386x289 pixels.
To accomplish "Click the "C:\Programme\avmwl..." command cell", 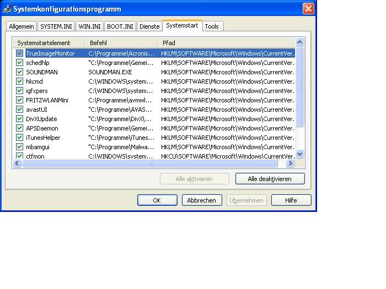I will coord(120,100).
